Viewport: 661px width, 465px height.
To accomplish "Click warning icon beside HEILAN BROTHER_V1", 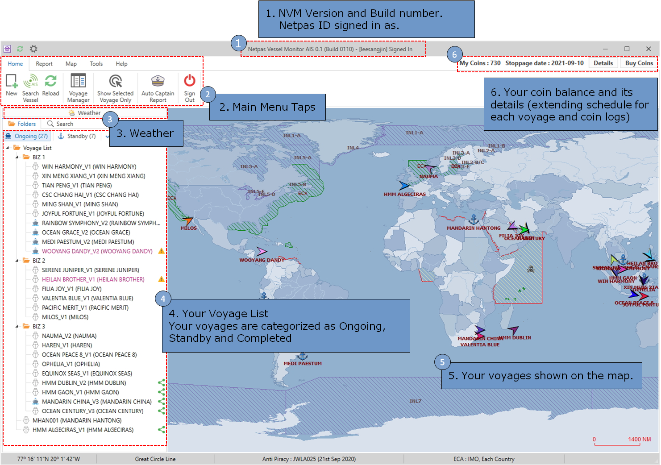I will tap(162, 279).
